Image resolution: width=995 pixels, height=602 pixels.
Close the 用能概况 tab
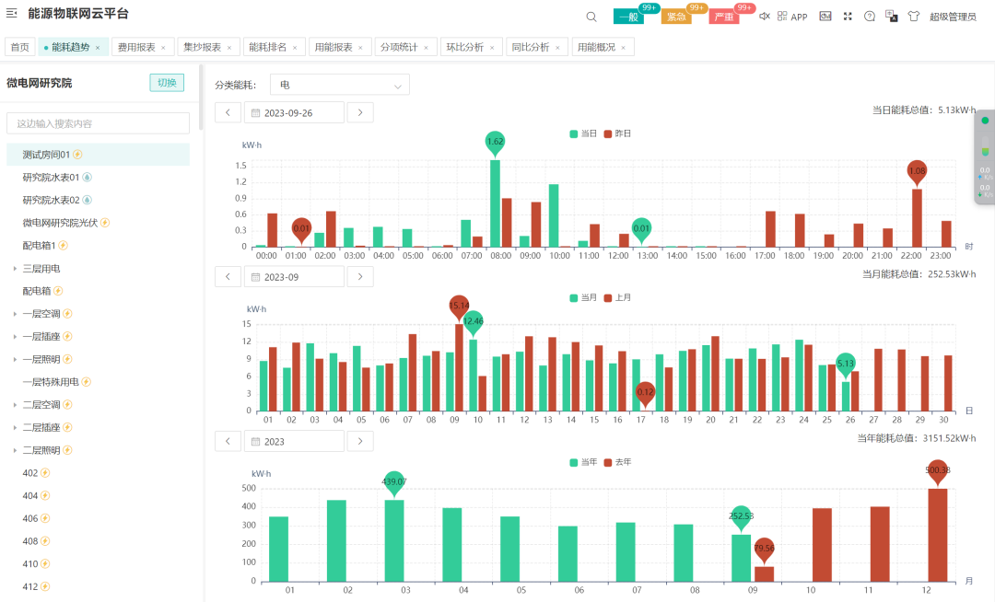(623, 48)
